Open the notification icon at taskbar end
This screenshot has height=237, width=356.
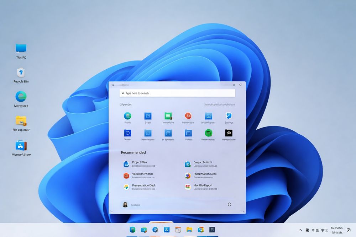click(x=349, y=230)
